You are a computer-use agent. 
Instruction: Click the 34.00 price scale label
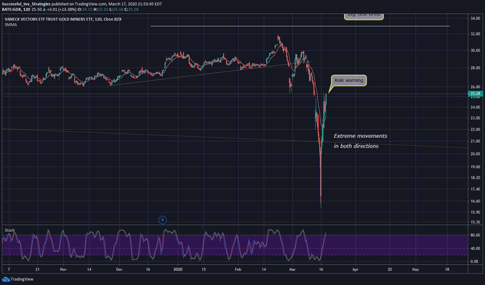coord(475,18)
